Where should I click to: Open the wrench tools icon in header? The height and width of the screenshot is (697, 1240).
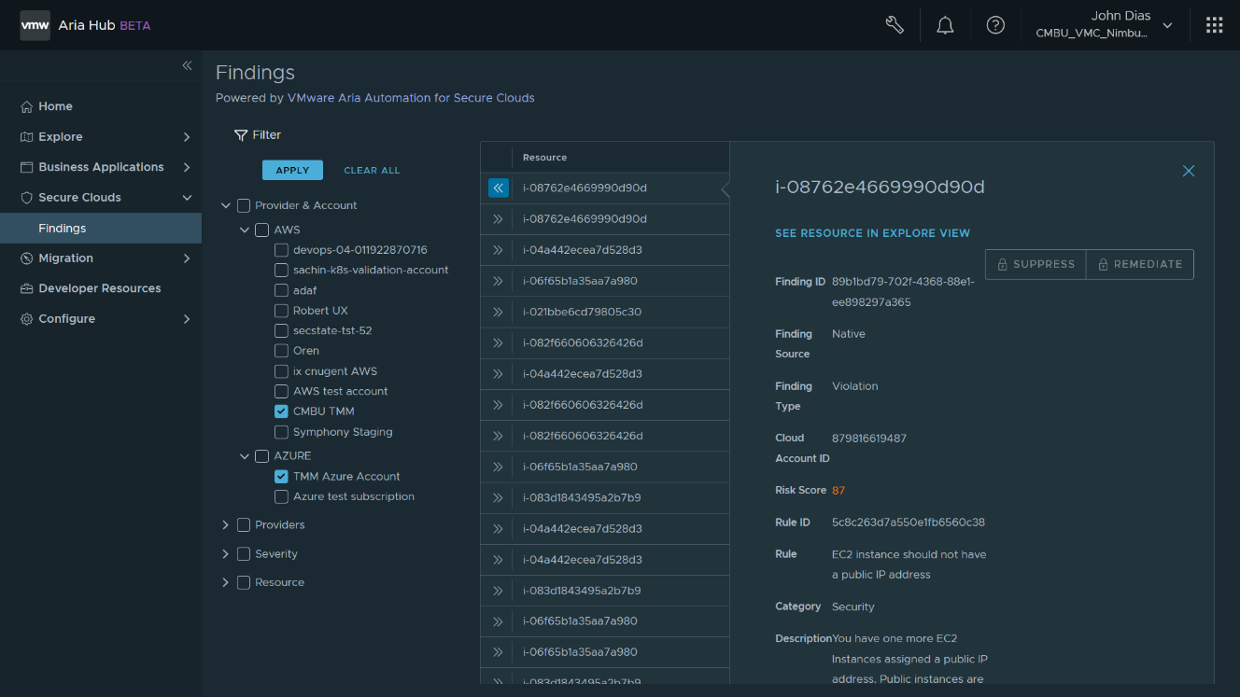(x=894, y=25)
